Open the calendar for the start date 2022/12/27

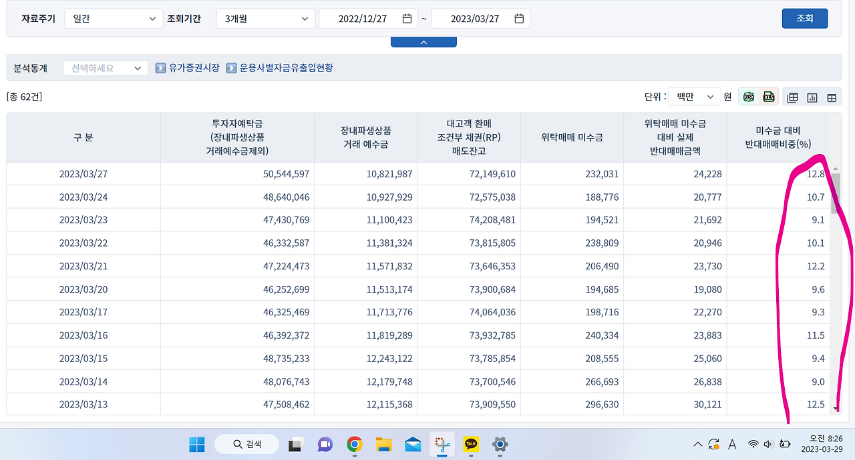pos(407,19)
